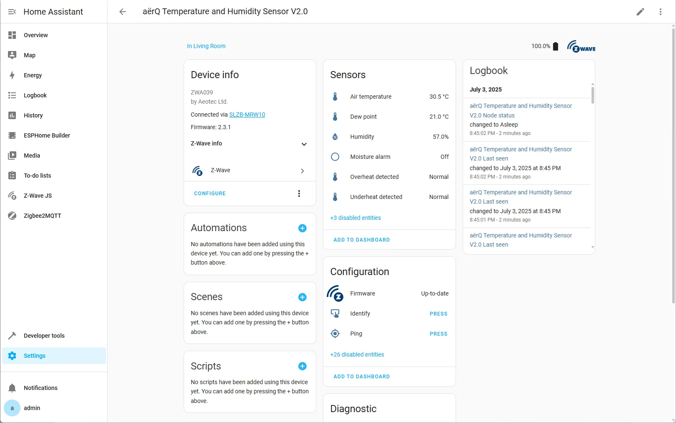Open the Zigbee2MQTT panel

[x=42, y=215]
